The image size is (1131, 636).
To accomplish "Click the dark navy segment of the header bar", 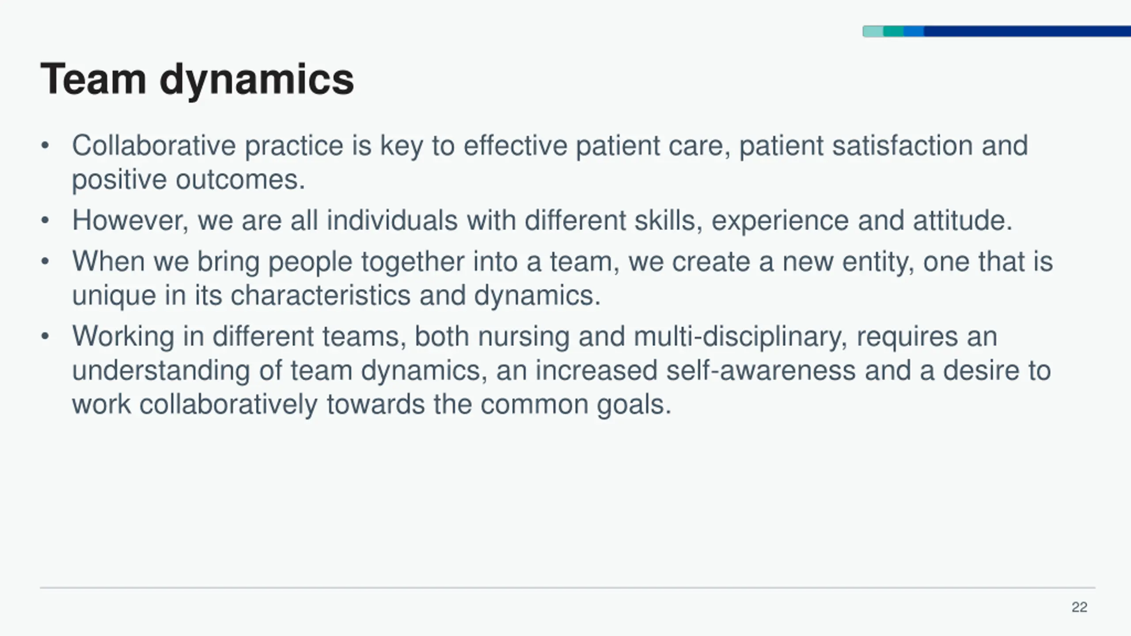I will 1027,31.
